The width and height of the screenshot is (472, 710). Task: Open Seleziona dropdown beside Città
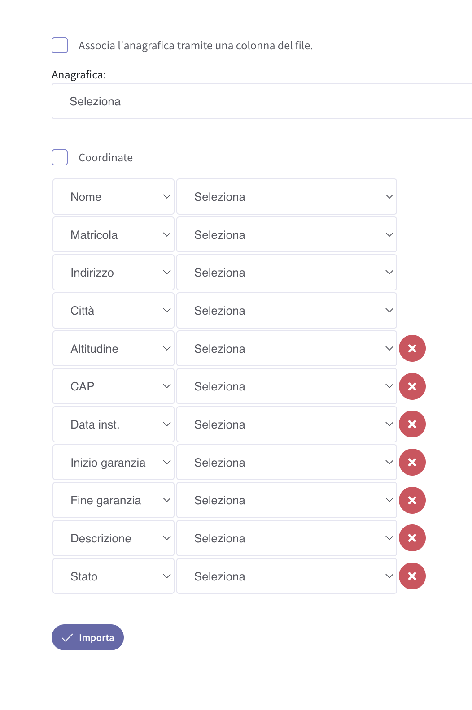click(287, 311)
